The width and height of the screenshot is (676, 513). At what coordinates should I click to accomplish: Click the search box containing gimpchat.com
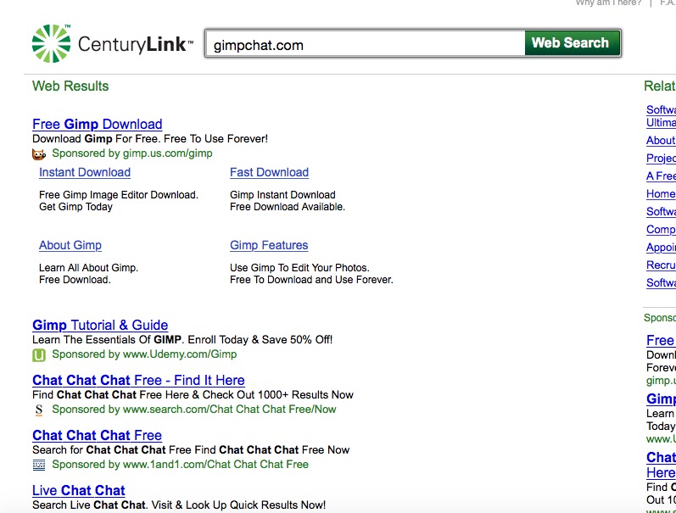tap(365, 45)
